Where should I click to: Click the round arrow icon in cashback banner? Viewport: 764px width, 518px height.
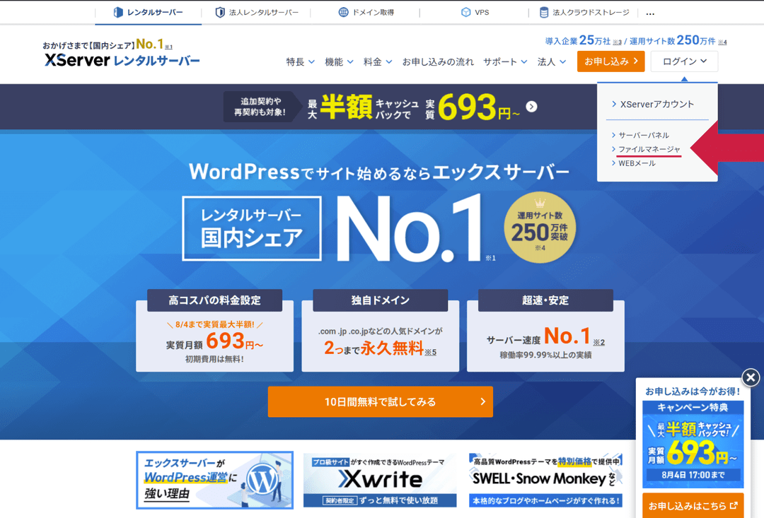point(531,107)
